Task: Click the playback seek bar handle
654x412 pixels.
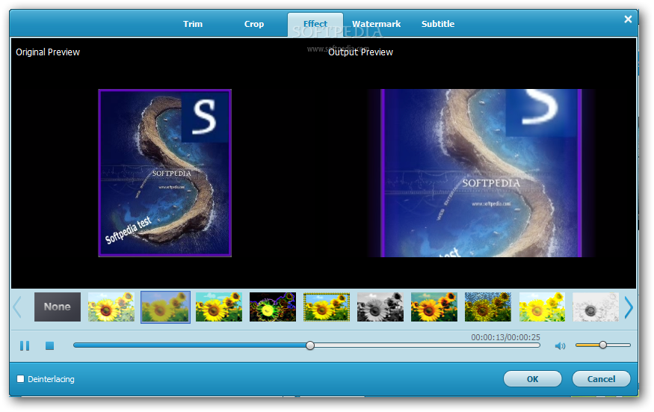Action: [310, 345]
